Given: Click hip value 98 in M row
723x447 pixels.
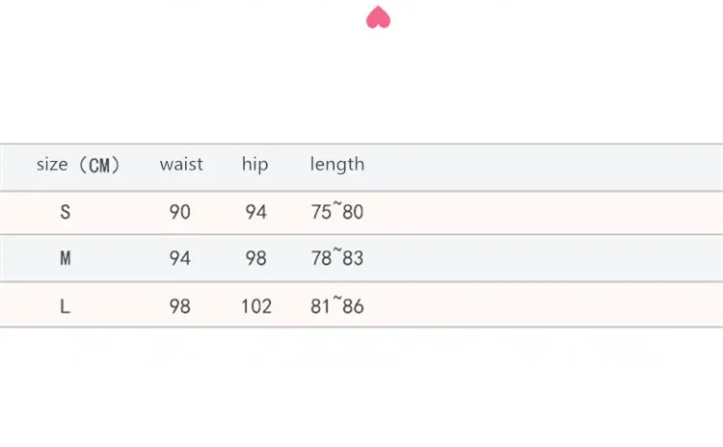Looking at the screenshot, I should [x=255, y=258].
